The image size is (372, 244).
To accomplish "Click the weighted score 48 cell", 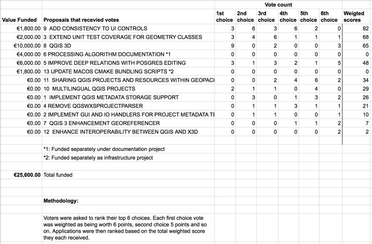I will (365, 63).
